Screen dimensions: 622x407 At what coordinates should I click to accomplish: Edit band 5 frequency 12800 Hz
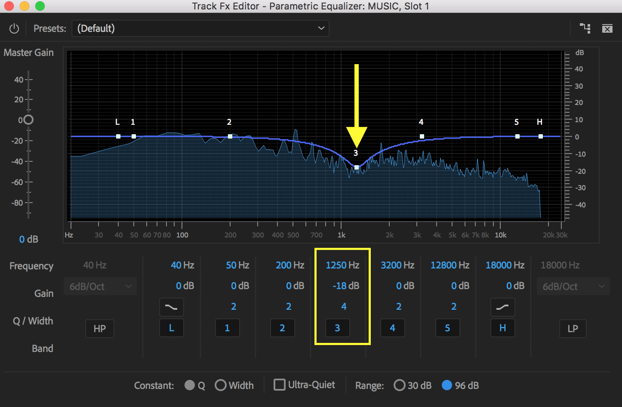pos(450,265)
